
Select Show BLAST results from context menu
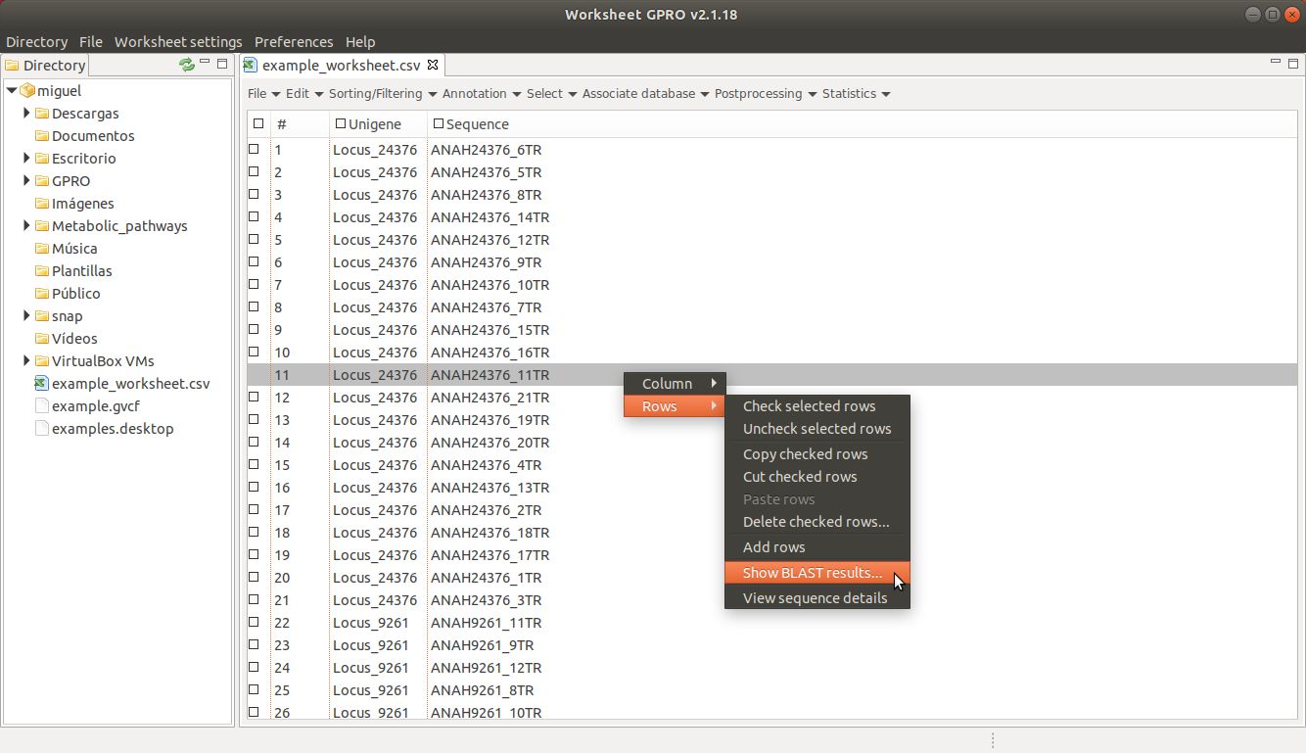point(812,573)
